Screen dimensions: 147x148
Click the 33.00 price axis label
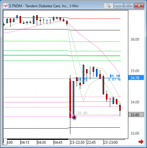point(135,133)
